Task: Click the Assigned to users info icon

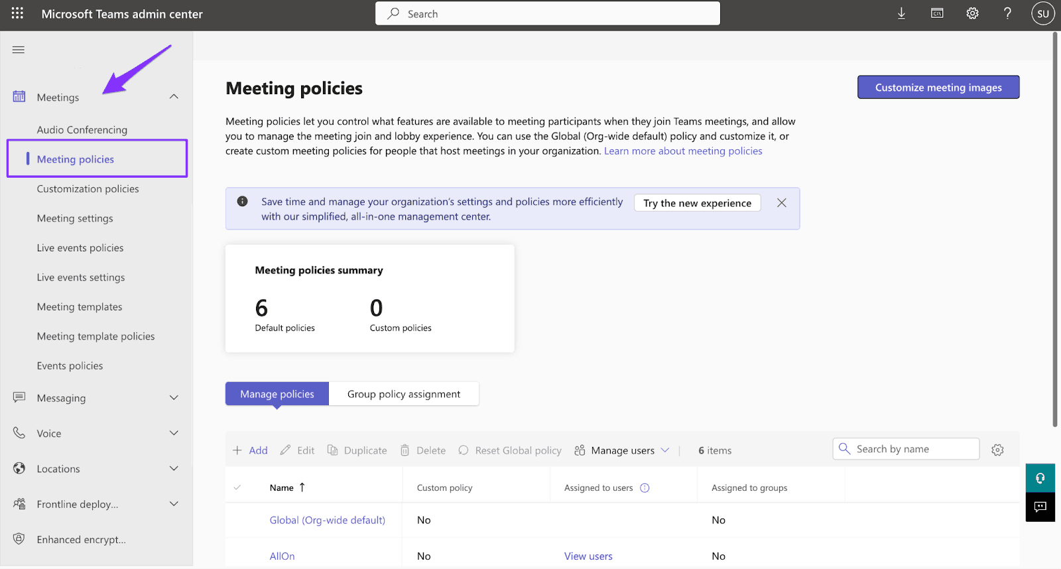Action: [645, 488]
